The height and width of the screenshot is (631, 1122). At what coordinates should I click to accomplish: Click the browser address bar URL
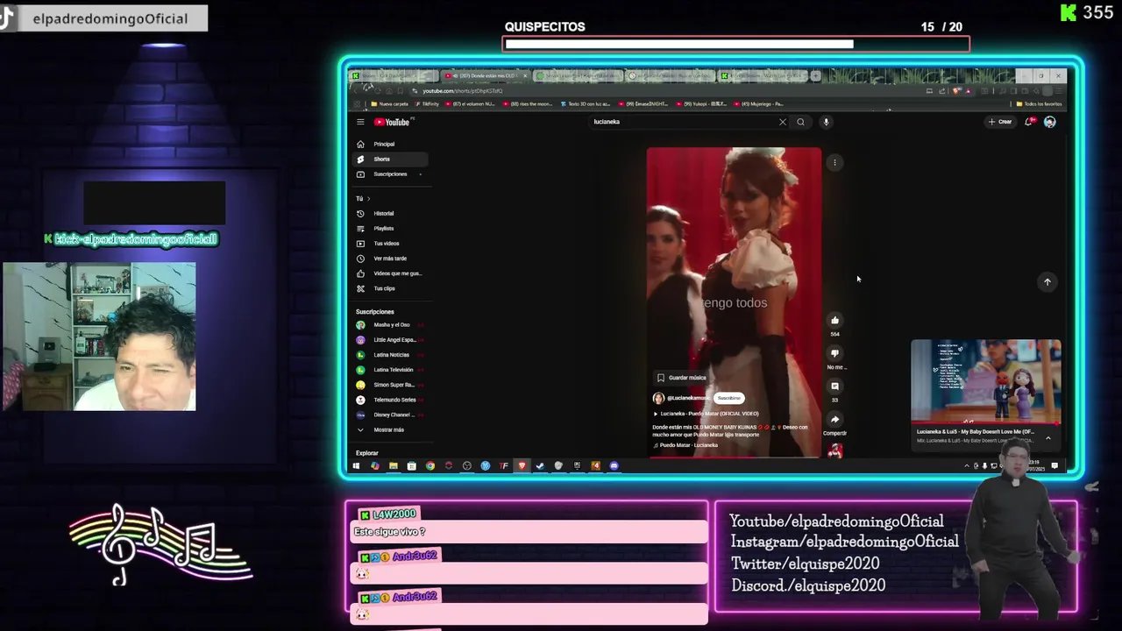[x=463, y=90]
